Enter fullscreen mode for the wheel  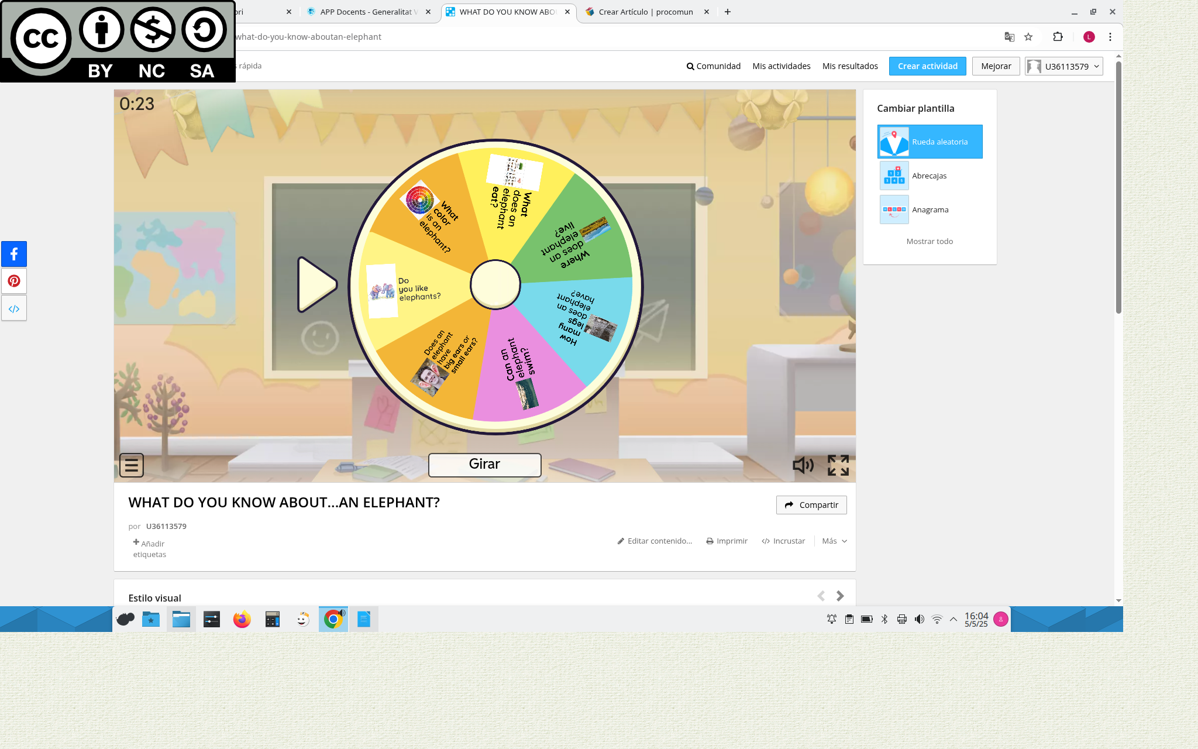pyautogui.click(x=838, y=465)
